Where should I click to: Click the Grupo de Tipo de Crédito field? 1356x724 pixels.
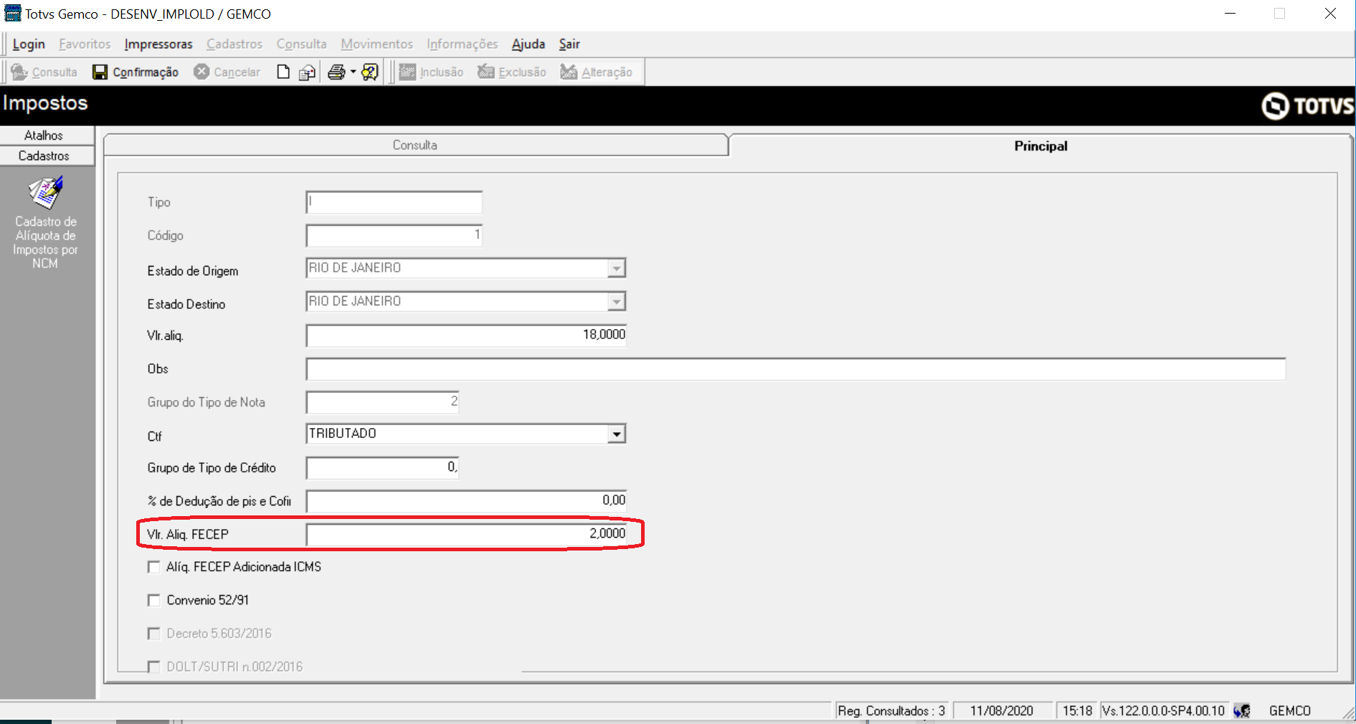[x=382, y=467]
